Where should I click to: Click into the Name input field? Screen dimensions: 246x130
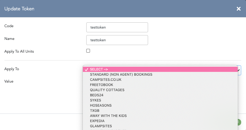tap(117, 40)
